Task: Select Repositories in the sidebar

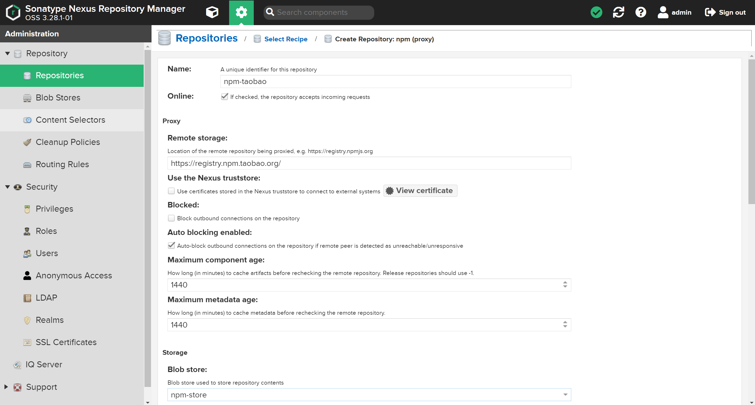Action: tap(72, 75)
